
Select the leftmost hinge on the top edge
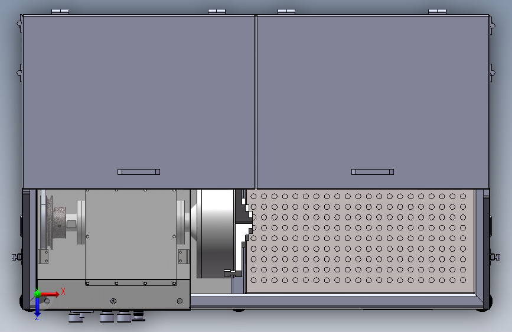click(x=60, y=12)
